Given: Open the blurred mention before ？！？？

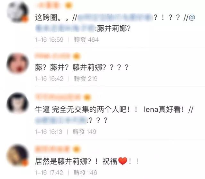Looking at the screenshot, I should coord(115,17).
